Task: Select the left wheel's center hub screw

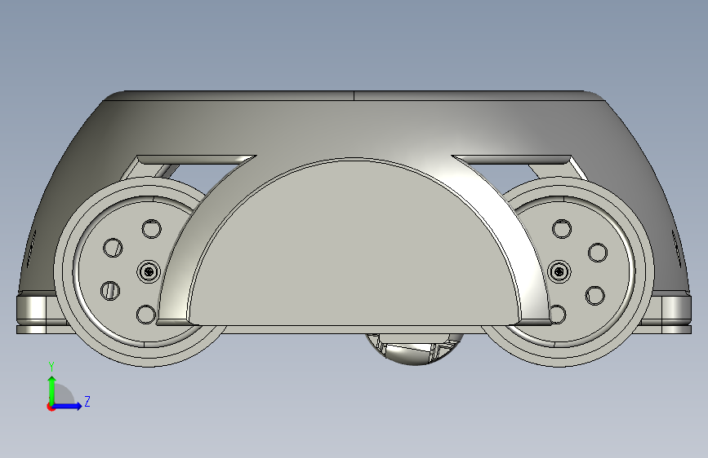Action: pos(149,272)
